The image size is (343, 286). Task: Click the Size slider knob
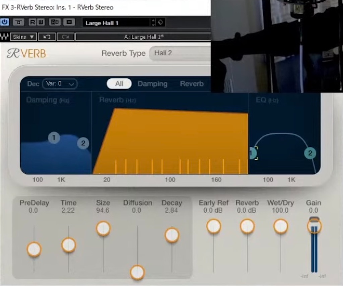click(x=103, y=228)
